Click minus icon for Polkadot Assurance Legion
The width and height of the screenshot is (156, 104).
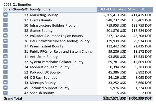tap(5, 35)
